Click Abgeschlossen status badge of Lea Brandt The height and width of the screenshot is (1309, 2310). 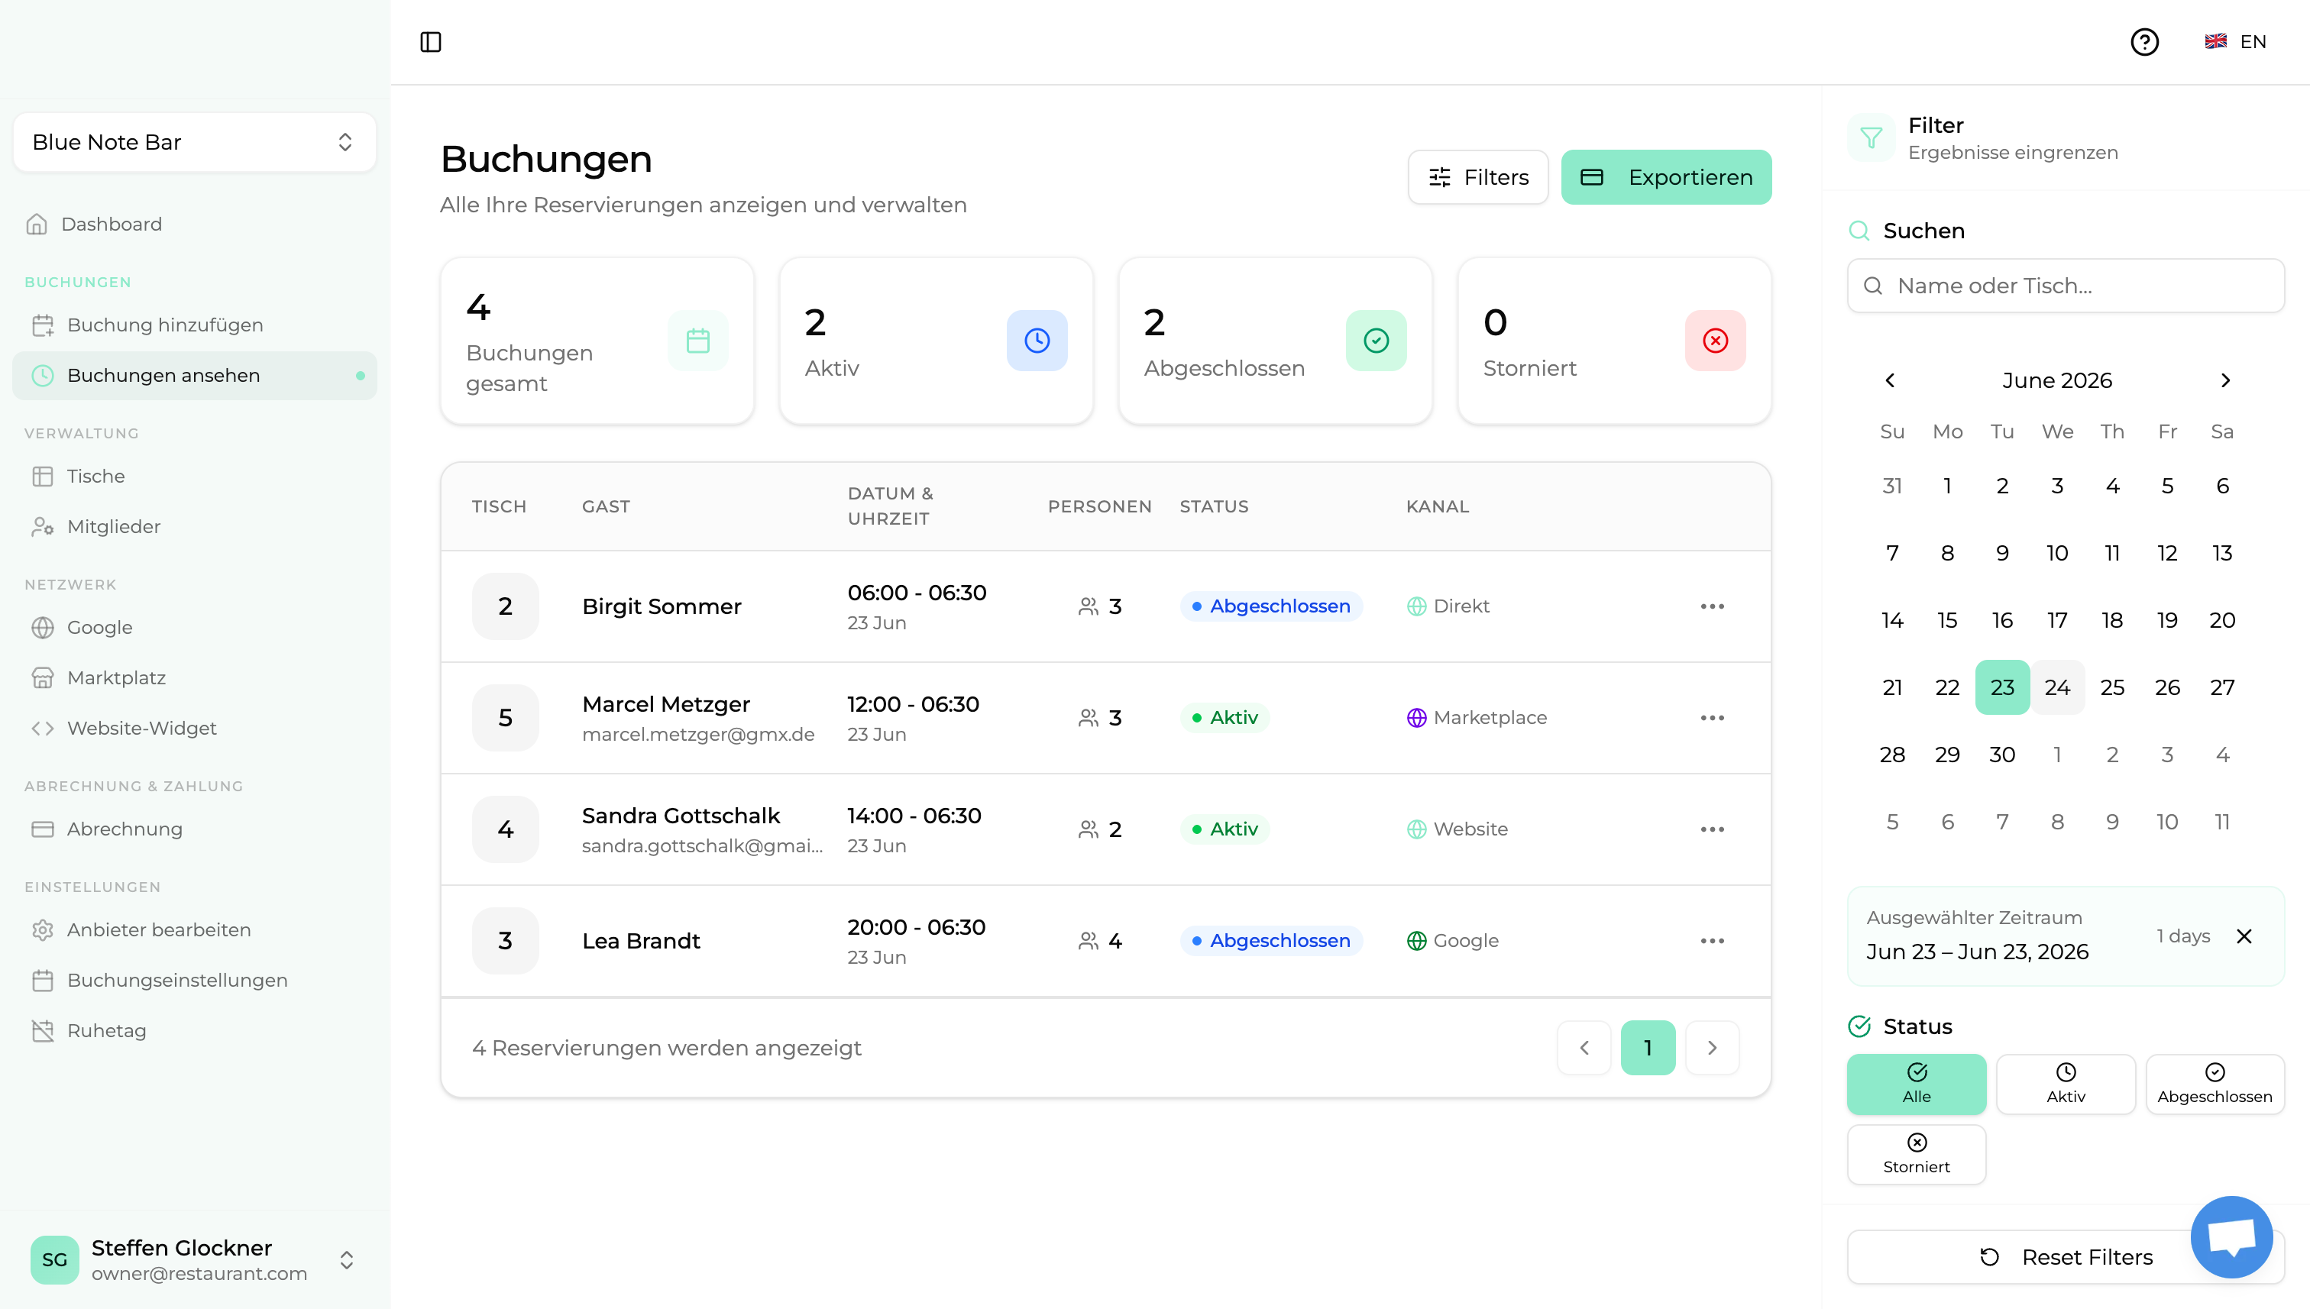[x=1270, y=940]
